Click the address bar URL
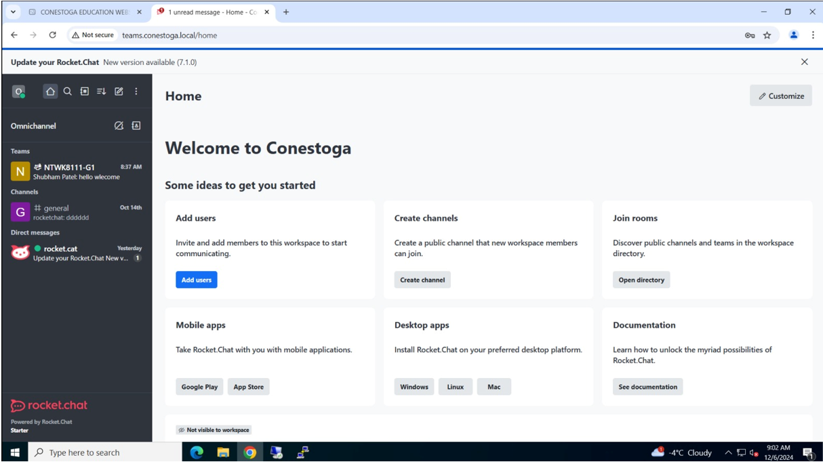 coord(169,35)
